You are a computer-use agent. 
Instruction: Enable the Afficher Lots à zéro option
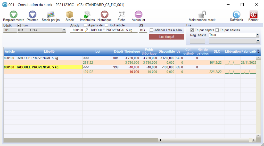pyautogui.click(x=152, y=30)
